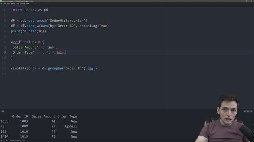Image resolution: width=254 pixels, height=142 pixels.
Task: Click 'read_excel' on line 3
Action: coord(36,21)
